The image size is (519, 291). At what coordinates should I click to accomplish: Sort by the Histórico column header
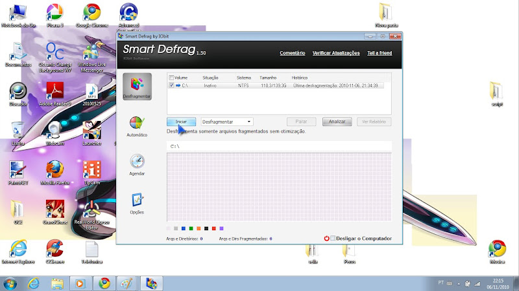300,78
